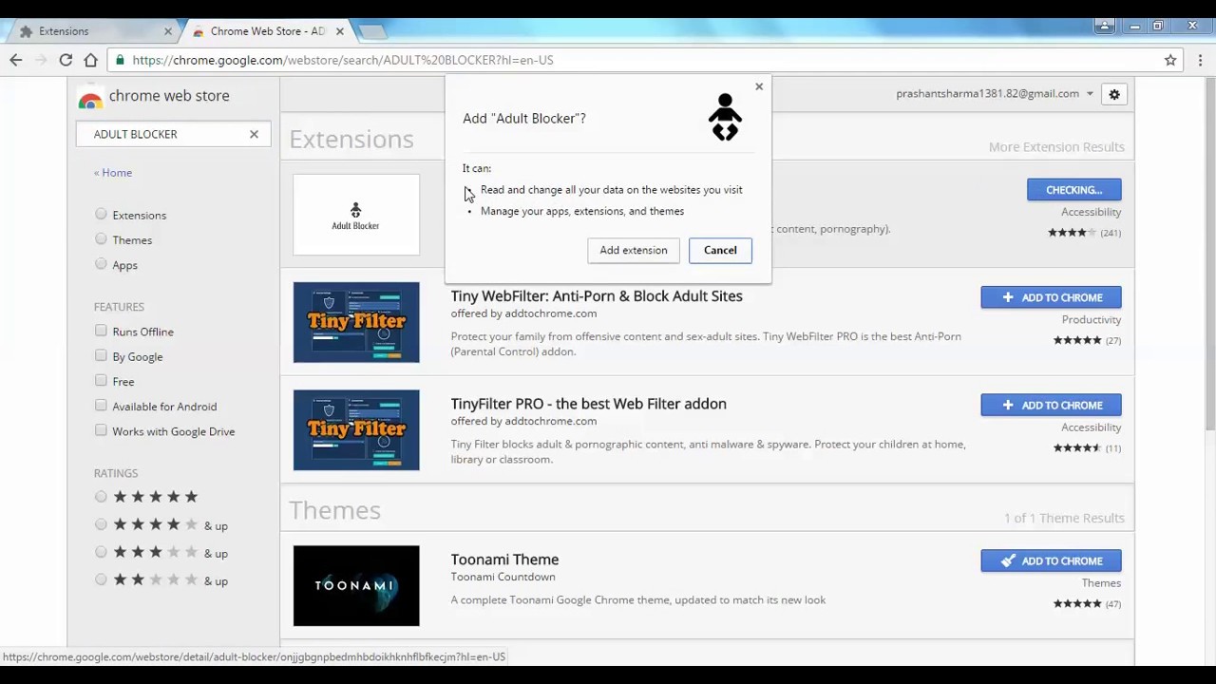
Task: Open a new browser tab
Action: tap(372, 32)
